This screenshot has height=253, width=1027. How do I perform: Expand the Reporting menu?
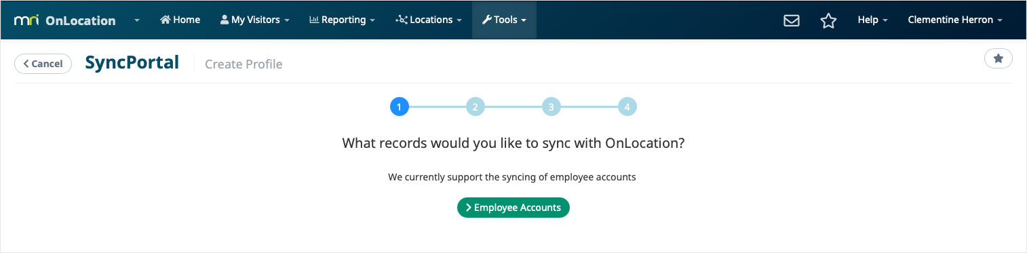pos(342,20)
